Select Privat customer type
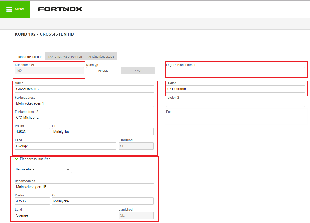 [x=138, y=71]
